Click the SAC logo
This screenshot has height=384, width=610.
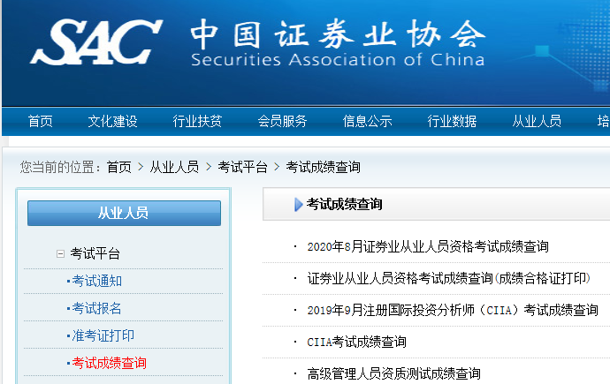96,41
